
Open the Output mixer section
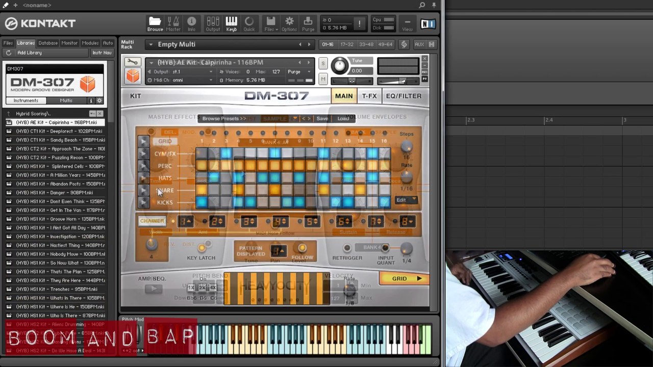(213, 23)
